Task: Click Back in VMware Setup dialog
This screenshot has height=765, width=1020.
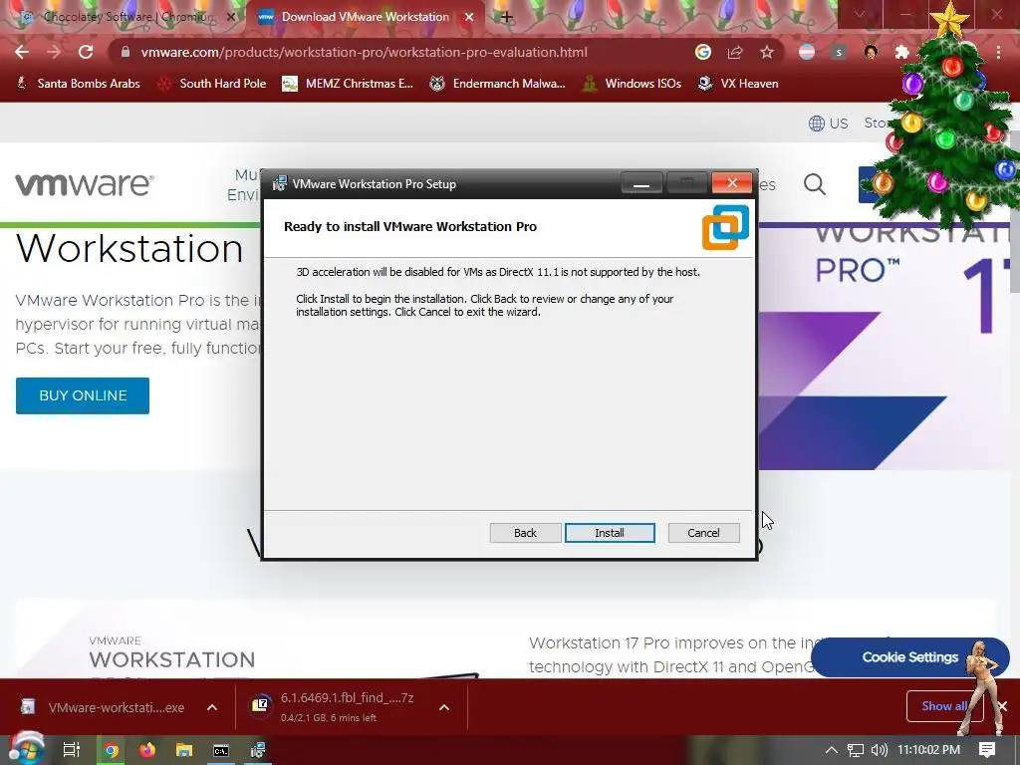Action: click(525, 533)
